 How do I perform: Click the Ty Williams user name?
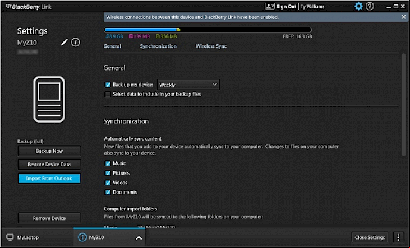(312, 7)
